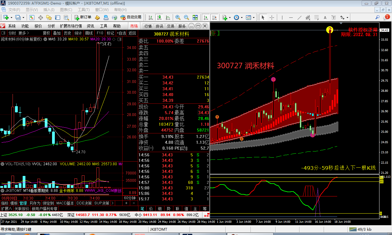Click the chart shift triangle marker
Screen dimensions: 392x235
tap(342, 23)
